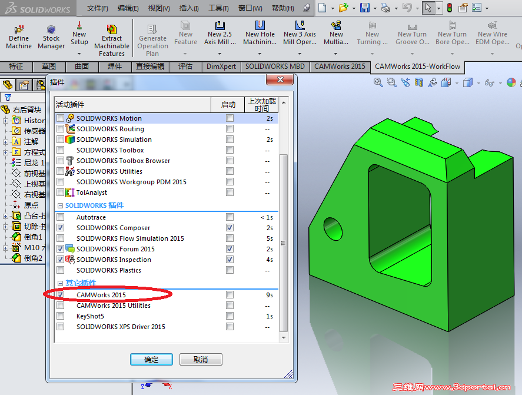522x395 pixels.
Task: Uncheck SOLIDWORKS Forum 2015 start-up checkbox
Action: point(230,249)
